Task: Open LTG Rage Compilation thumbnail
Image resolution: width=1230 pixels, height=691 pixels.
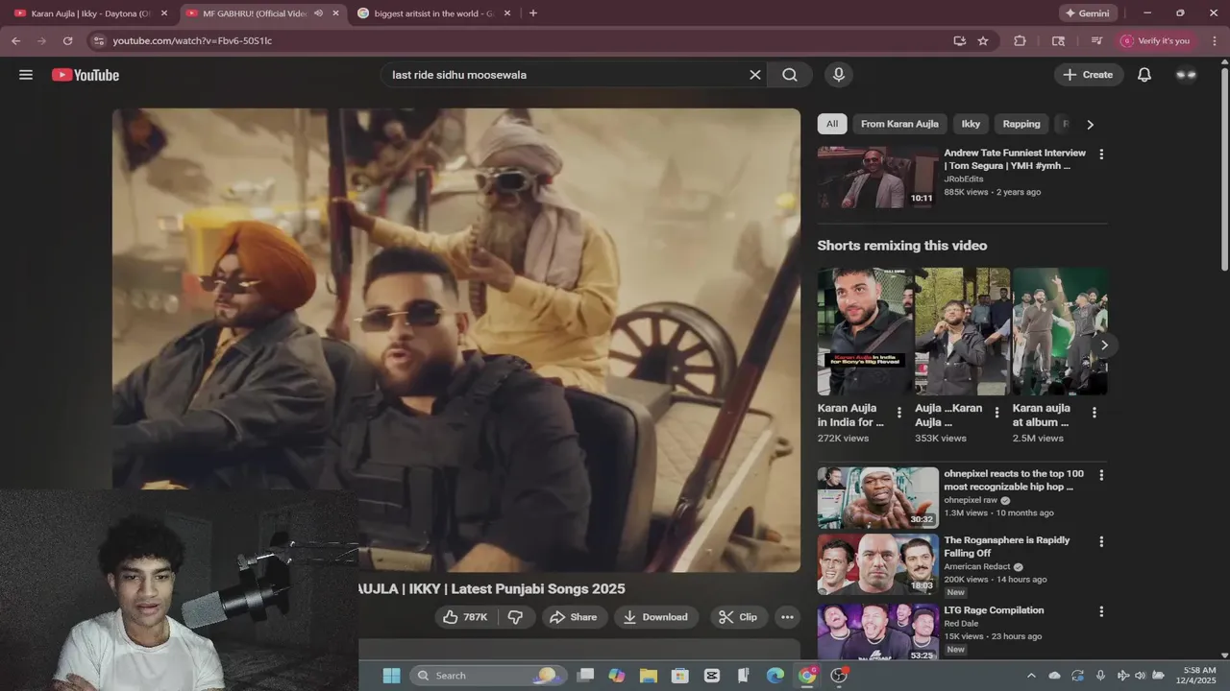Action: click(877, 633)
